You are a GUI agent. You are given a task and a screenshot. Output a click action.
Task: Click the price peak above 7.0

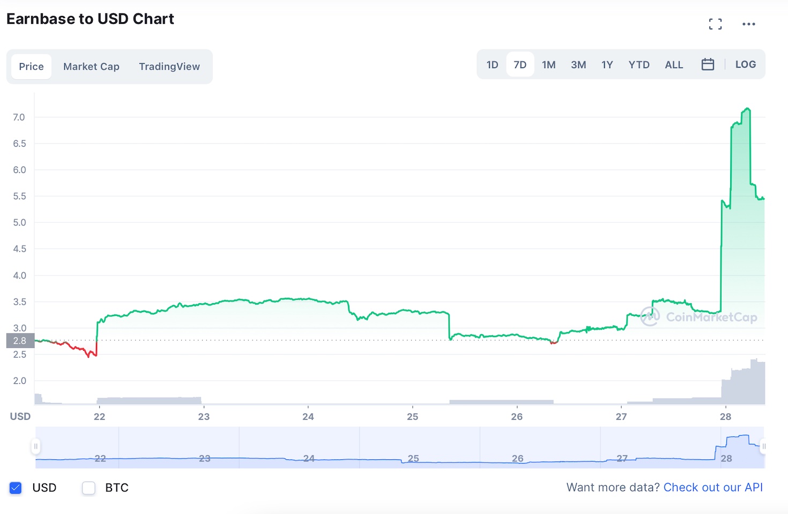click(x=747, y=109)
